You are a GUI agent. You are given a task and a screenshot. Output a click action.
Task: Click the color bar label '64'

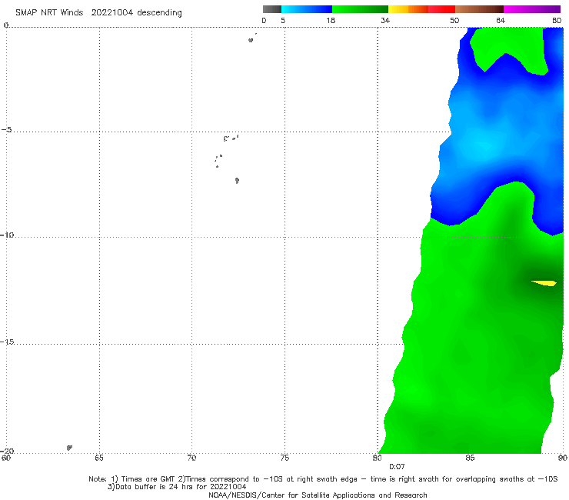[501, 20]
